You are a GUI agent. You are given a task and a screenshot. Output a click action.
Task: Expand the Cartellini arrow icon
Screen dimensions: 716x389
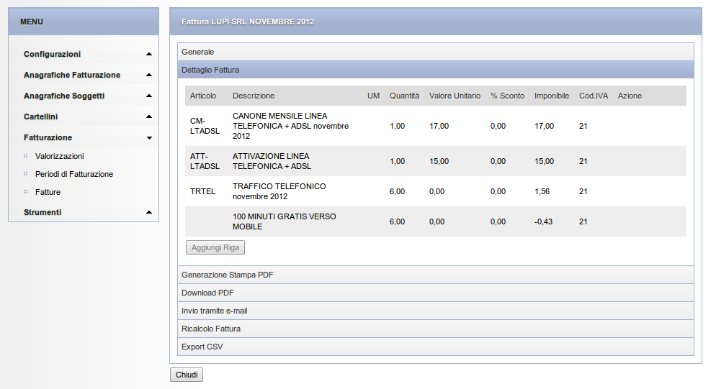[x=149, y=117]
